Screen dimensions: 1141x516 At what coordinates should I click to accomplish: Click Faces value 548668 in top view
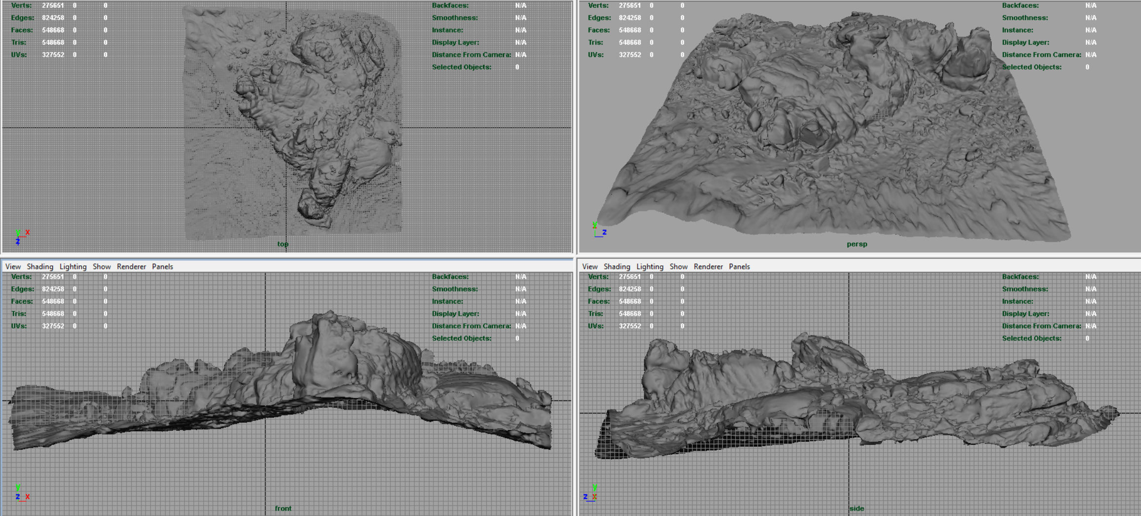tap(53, 30)
